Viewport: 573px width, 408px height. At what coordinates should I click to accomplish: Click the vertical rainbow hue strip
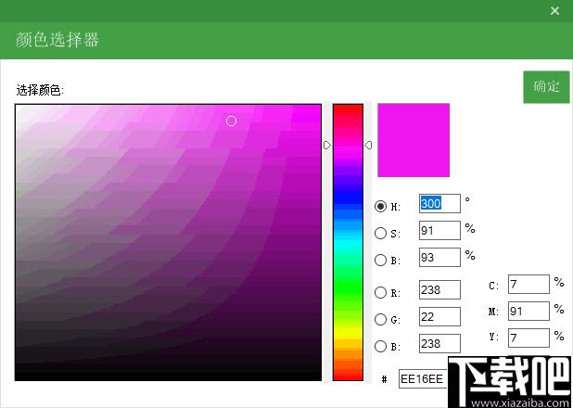pos(348,242)
